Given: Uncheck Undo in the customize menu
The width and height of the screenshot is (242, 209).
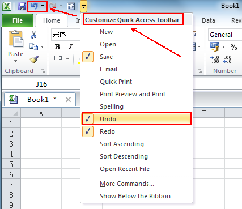Looking at the screenshot, I should pyautogui.click(x=137, y=119).
